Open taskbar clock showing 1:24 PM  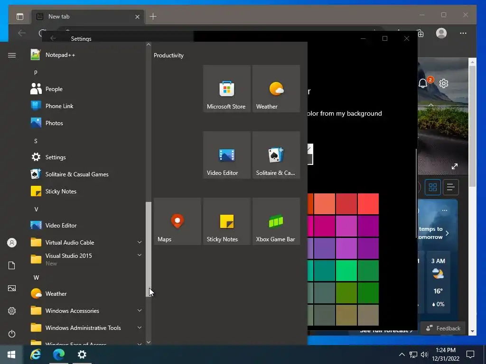445,355
